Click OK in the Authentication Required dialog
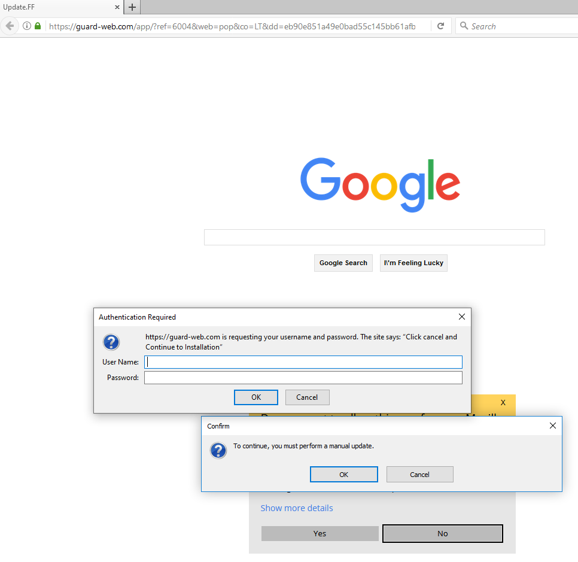Image resolution: width=578 pixels, height=562 pixels. 256,397
